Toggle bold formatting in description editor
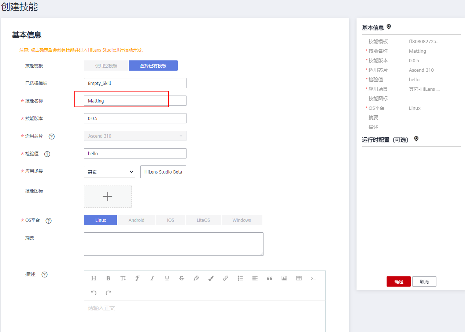Viewport: 465px width, 332px height. [x=108, y=278]
